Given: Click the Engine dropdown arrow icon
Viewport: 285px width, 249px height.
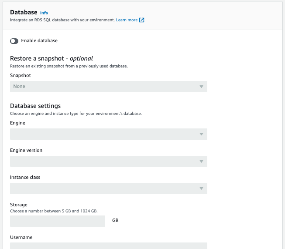Looking at the screenshot, I should [x=201, y=134].
